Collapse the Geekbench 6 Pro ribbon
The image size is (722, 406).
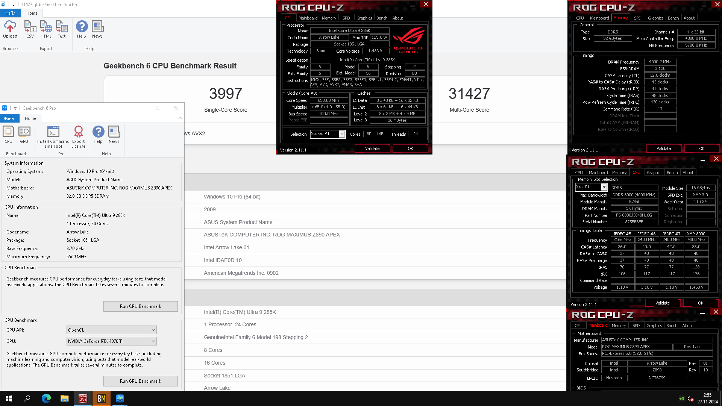tap(180, 118)
